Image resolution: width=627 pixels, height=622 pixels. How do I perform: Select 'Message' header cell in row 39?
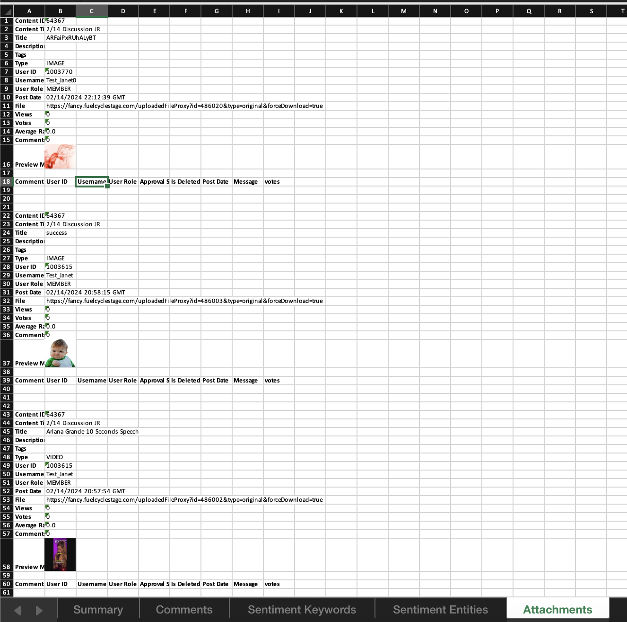[x=248, y=381]
